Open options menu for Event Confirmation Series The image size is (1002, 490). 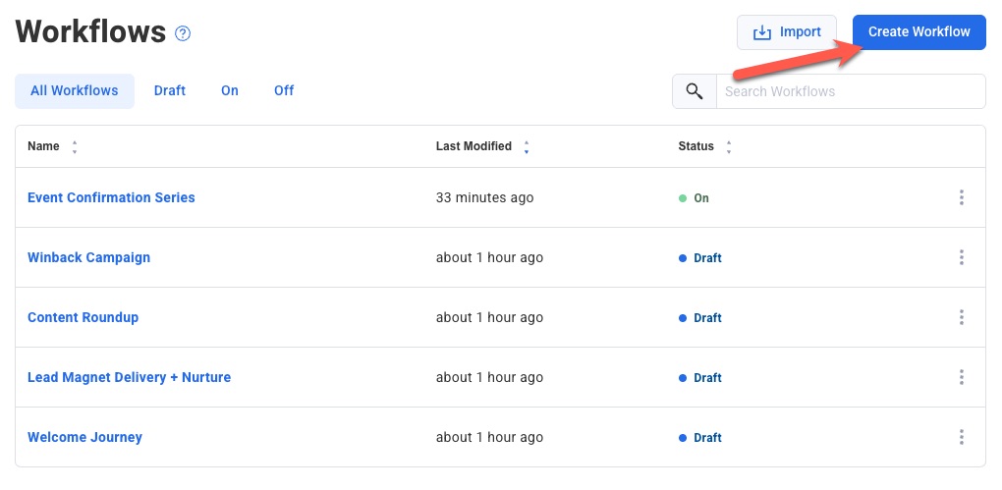tap(961, 197)
